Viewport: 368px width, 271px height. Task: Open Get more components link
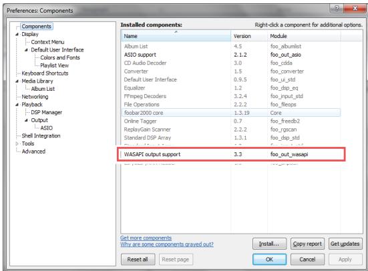(x=146, y=238)
